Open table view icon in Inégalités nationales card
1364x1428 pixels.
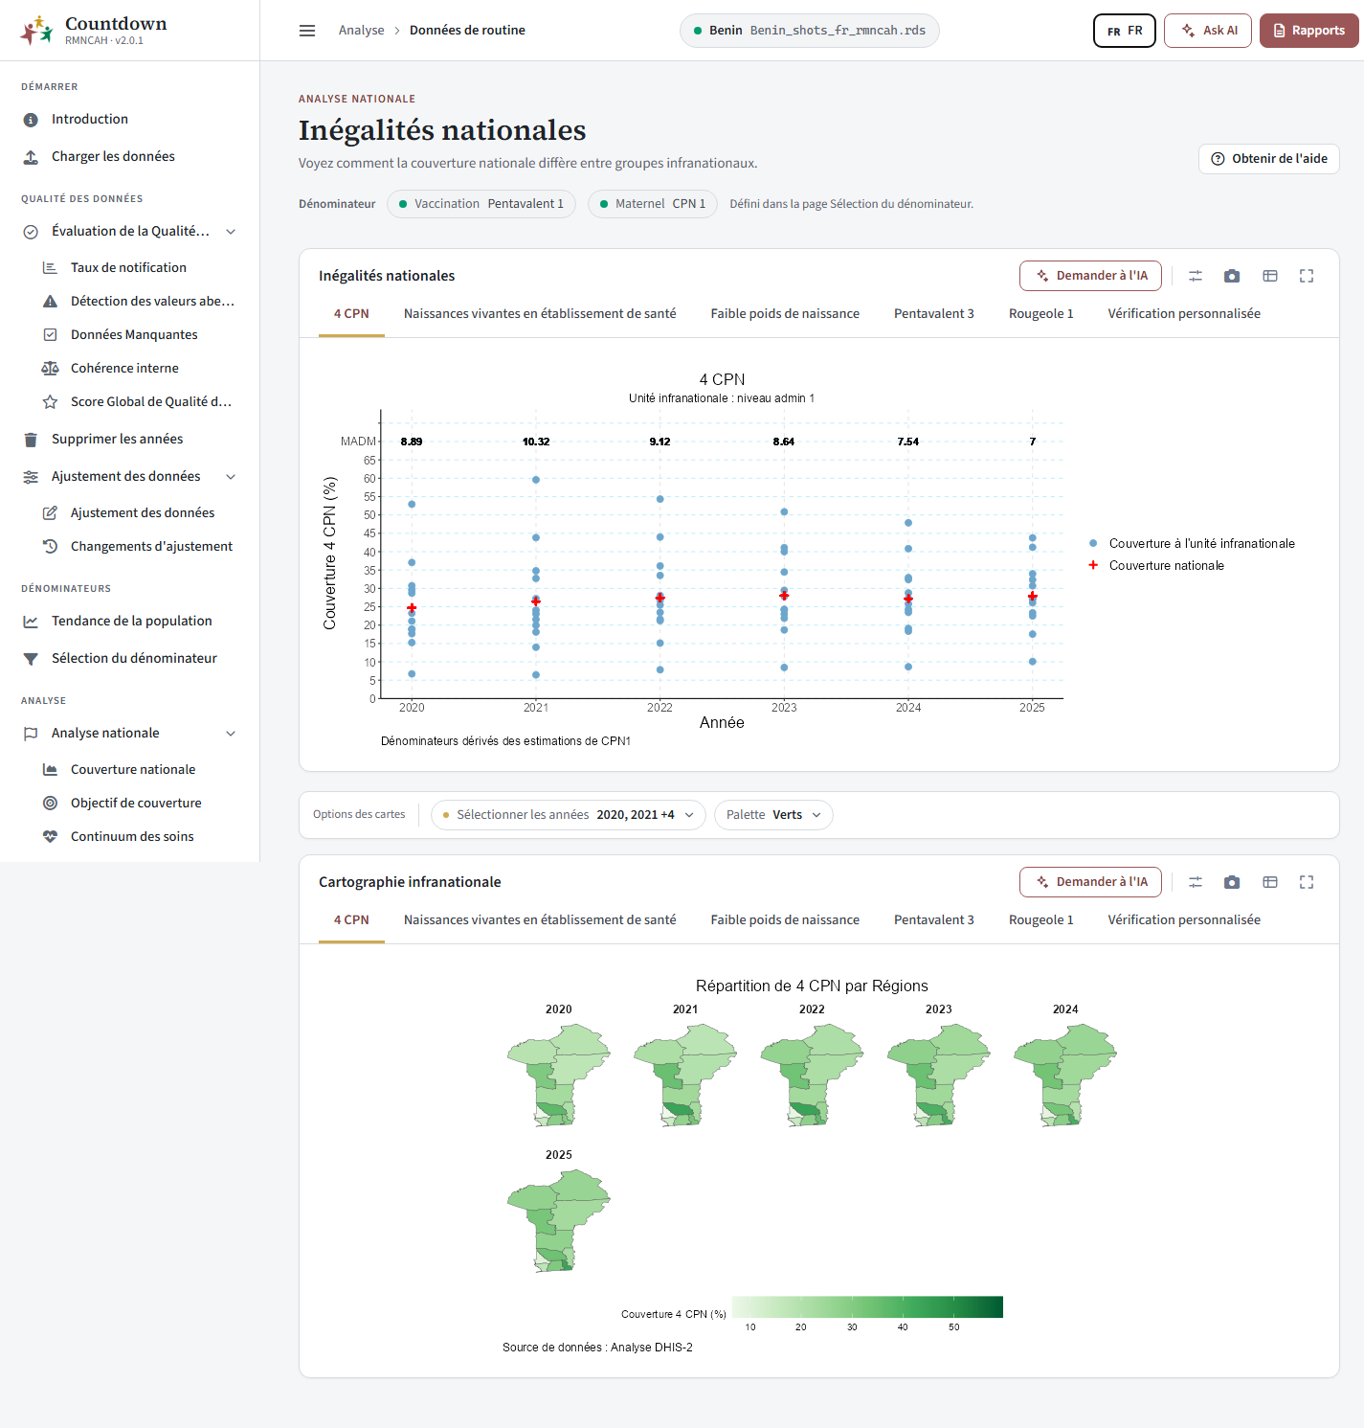[x=1270, y=276]
